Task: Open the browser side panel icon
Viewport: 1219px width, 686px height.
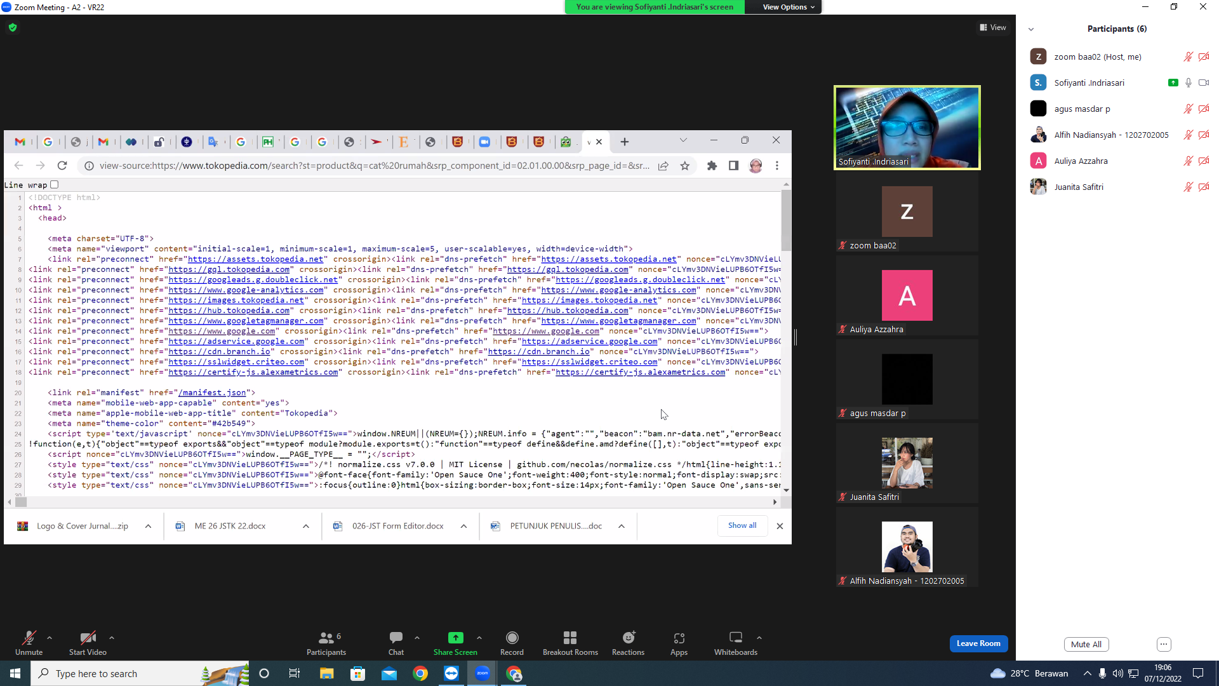Action: 733,166
